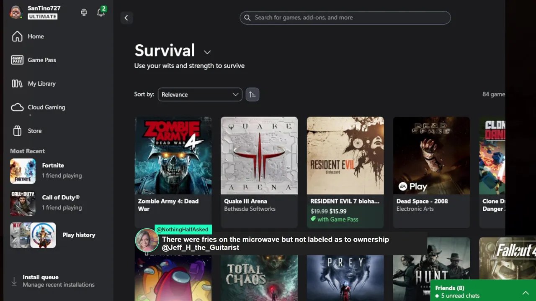
Task: Click the SanTino727 username text
Action: [44, 8]
